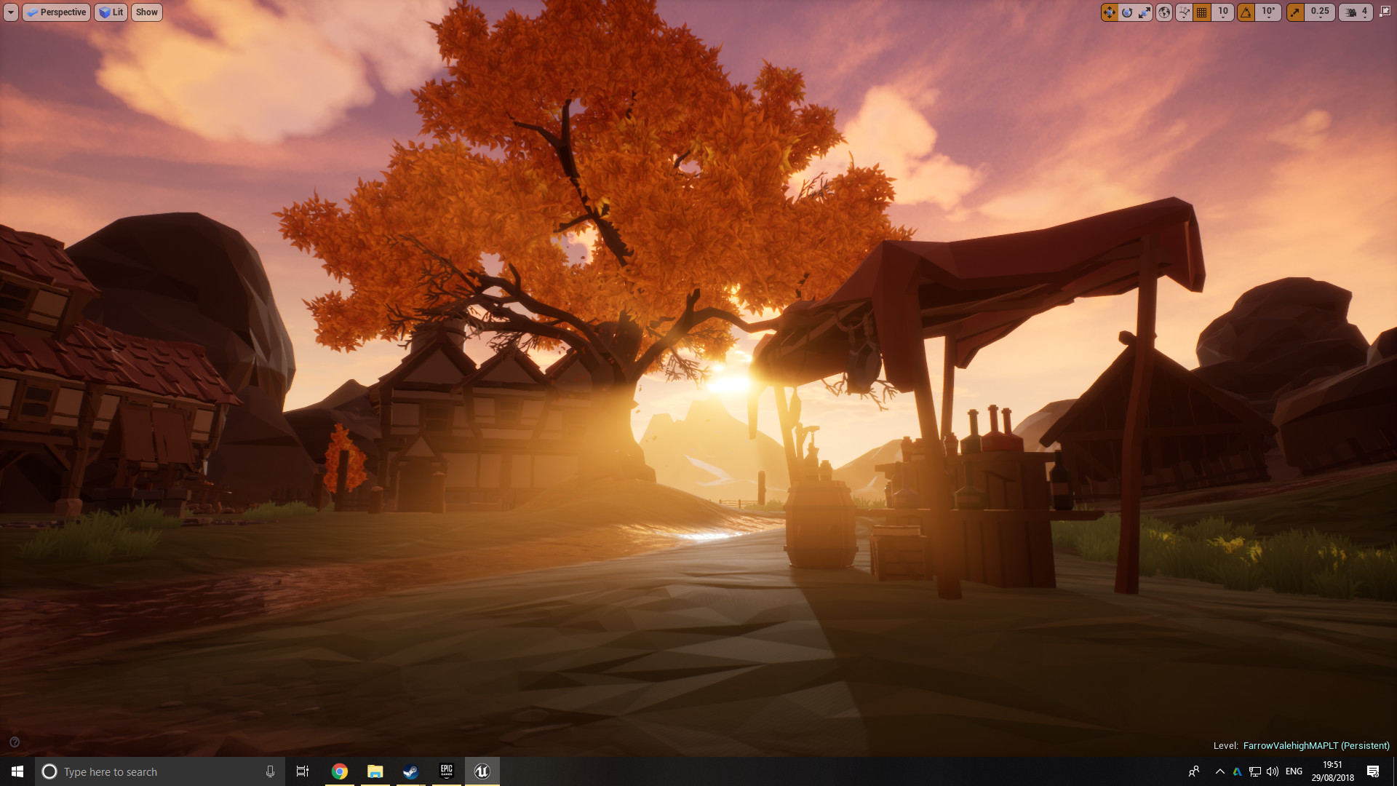Viewport: 1397px width, 786px height.
Task: Open the Perspective view menu
Action: [x=56, y=12]
